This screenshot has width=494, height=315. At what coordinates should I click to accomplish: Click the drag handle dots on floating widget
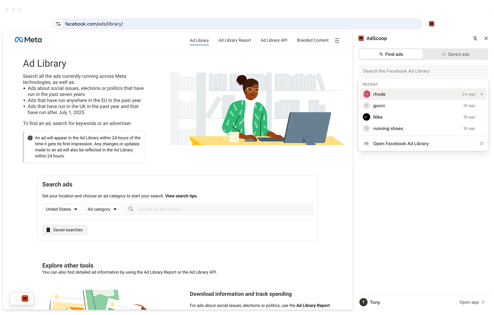[x=16, y=298]
